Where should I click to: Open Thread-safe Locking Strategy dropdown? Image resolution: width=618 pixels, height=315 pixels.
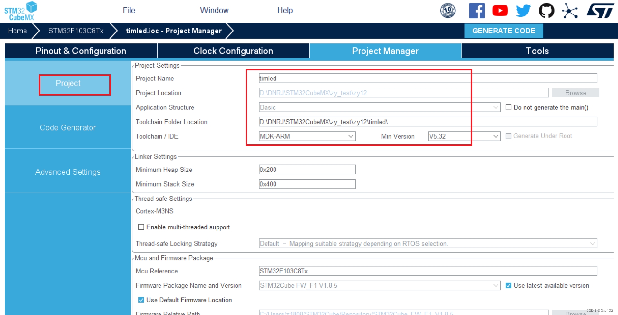click(428, 244)
